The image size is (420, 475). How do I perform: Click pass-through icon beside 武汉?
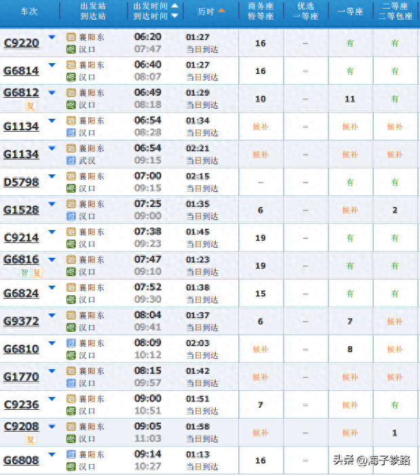(x=71, y=161)
